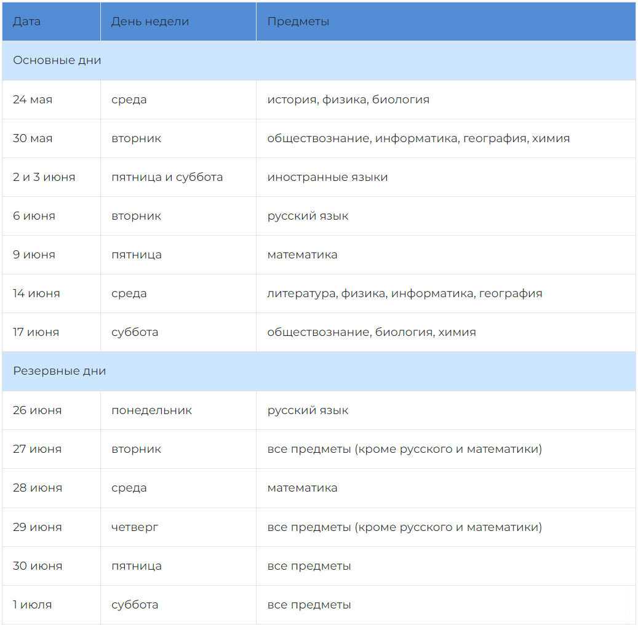
Task: Click the "17 июня" date cell
Action: coord(36,332)
